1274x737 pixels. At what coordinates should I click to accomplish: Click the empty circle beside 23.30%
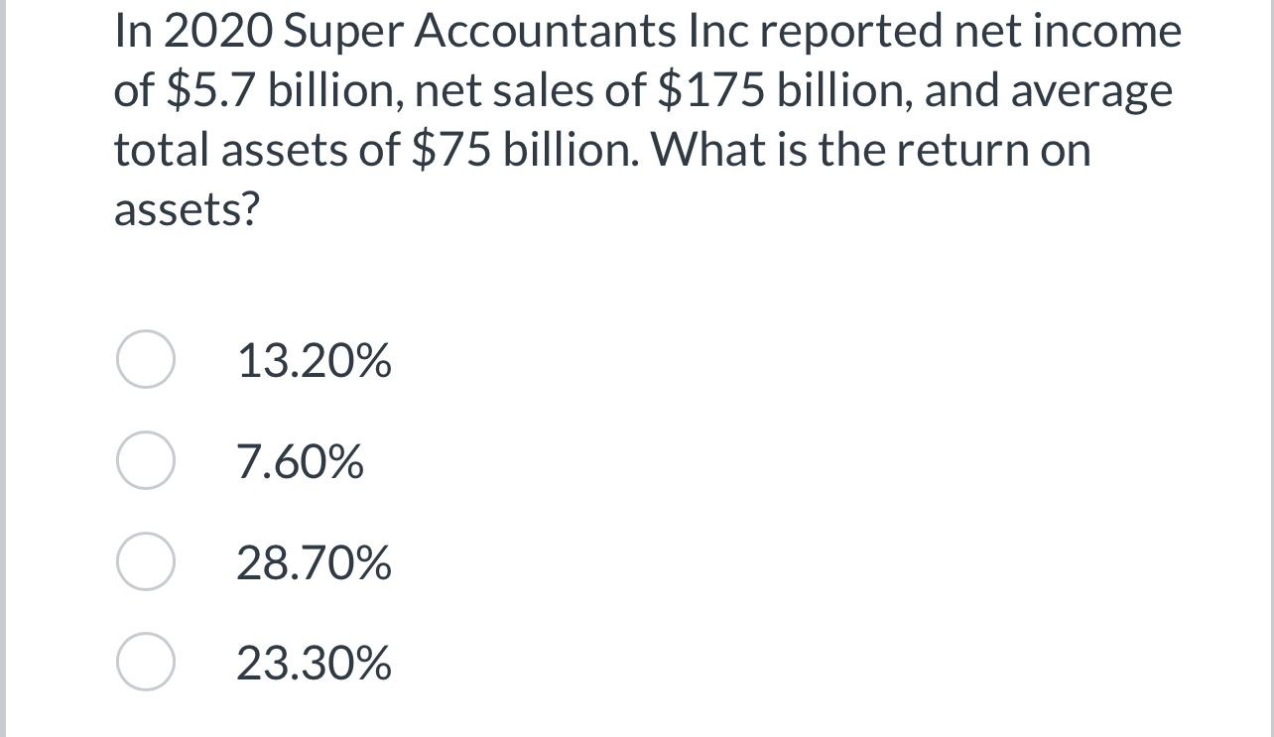(x=145, y=663)
